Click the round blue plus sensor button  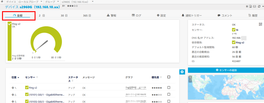point(182,72)
